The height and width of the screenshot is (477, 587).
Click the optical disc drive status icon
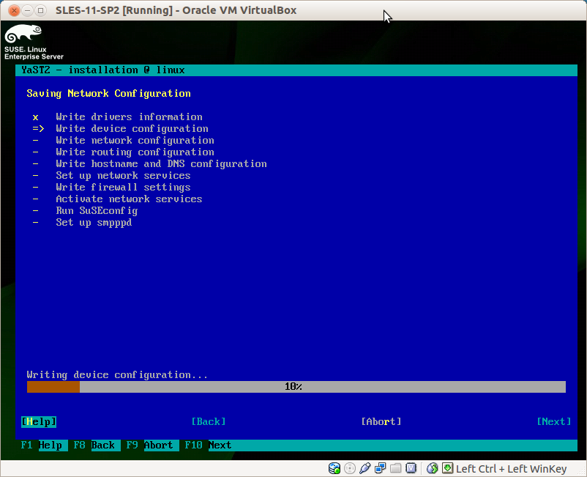point(350,468)
